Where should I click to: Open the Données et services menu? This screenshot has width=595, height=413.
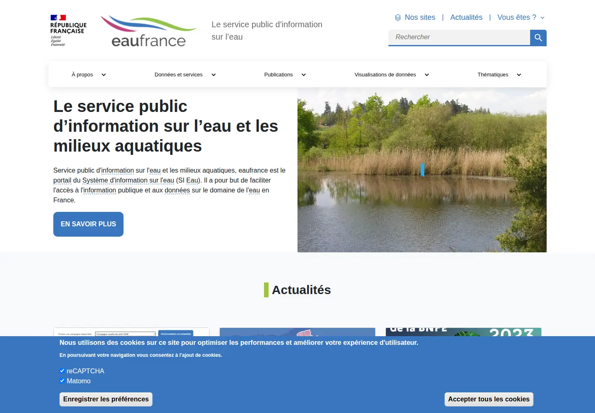pos(178,75)
